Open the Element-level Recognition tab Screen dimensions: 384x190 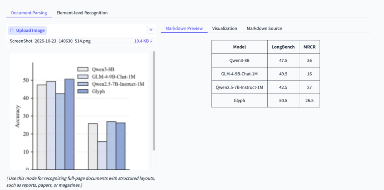pyautogui.click(x=82, y=13)
